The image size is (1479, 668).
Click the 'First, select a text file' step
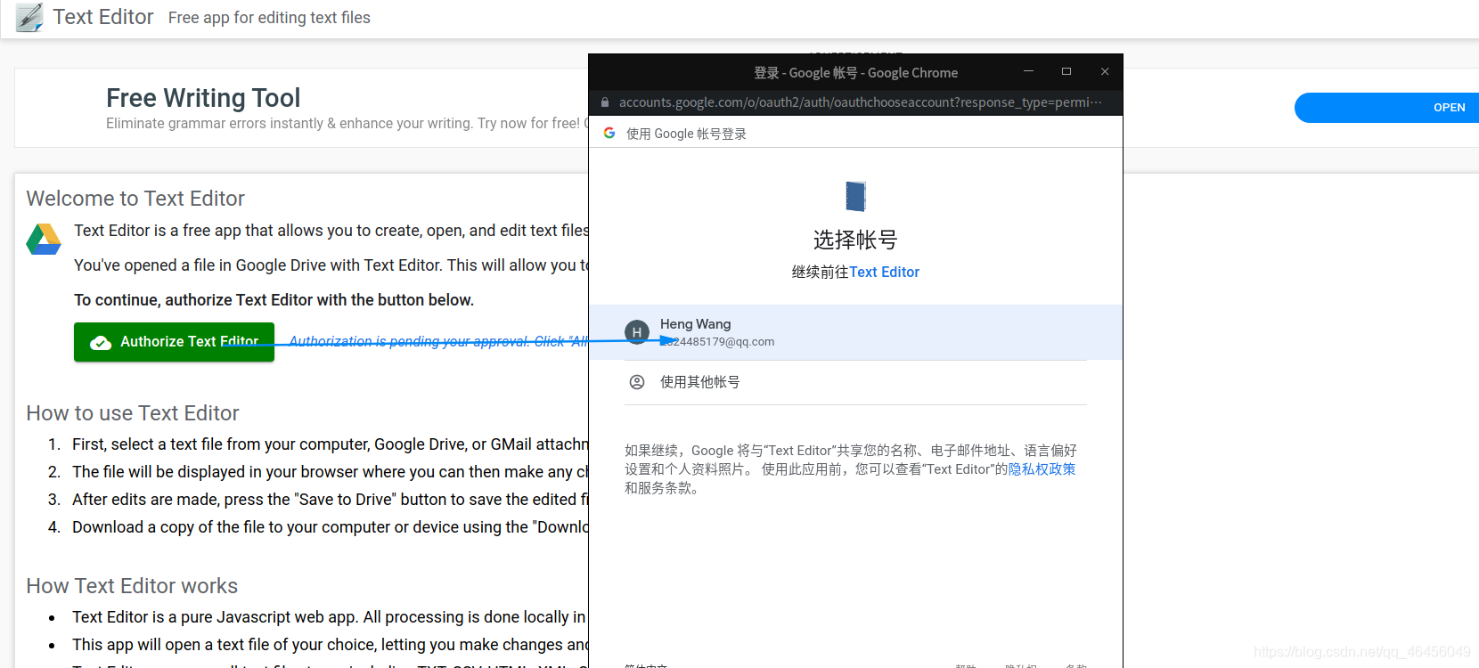[x=330, y=444]
